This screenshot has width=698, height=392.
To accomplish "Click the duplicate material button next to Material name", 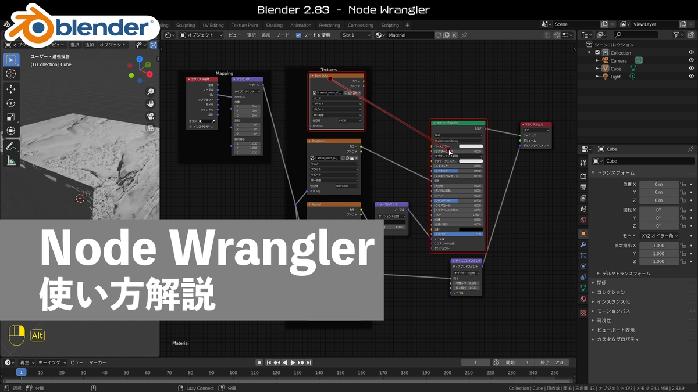I will (446, 35).
